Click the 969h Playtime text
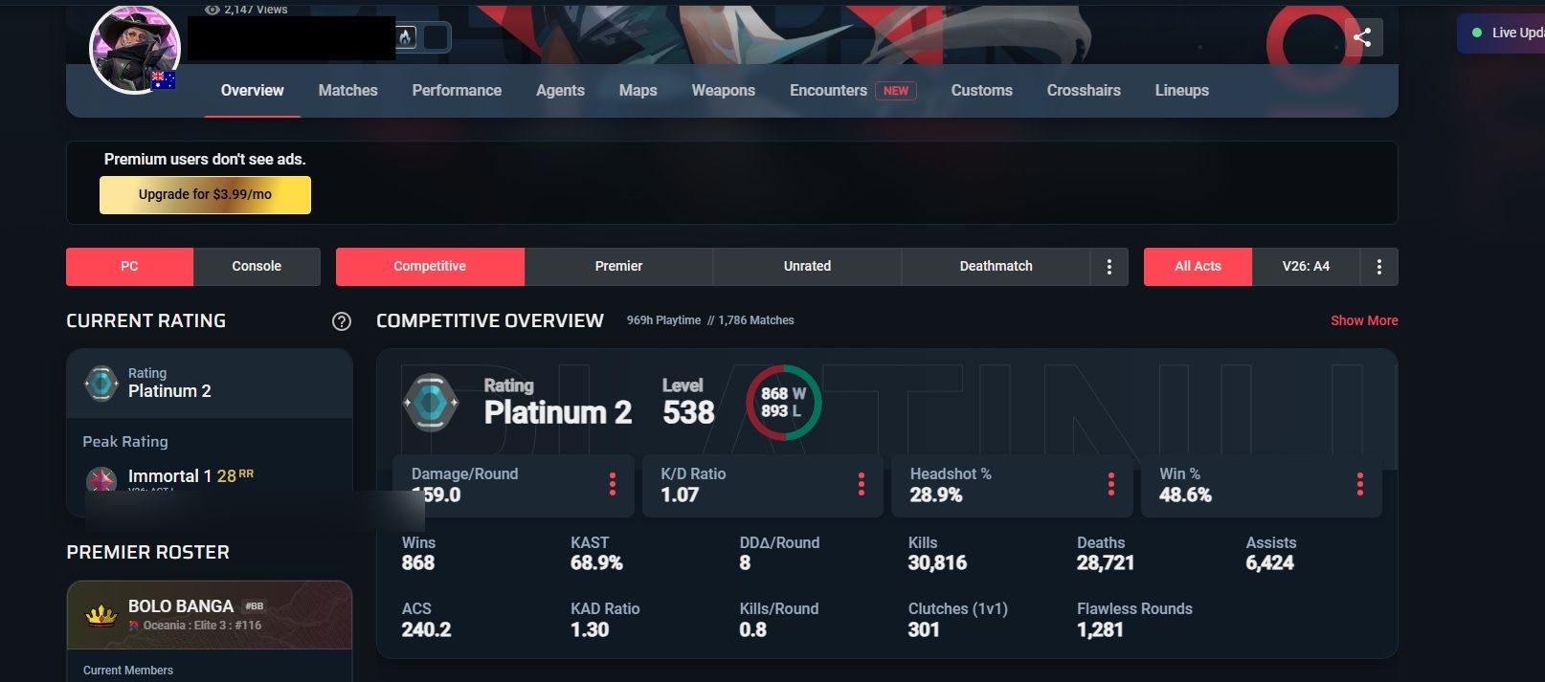 click(663, 320)
